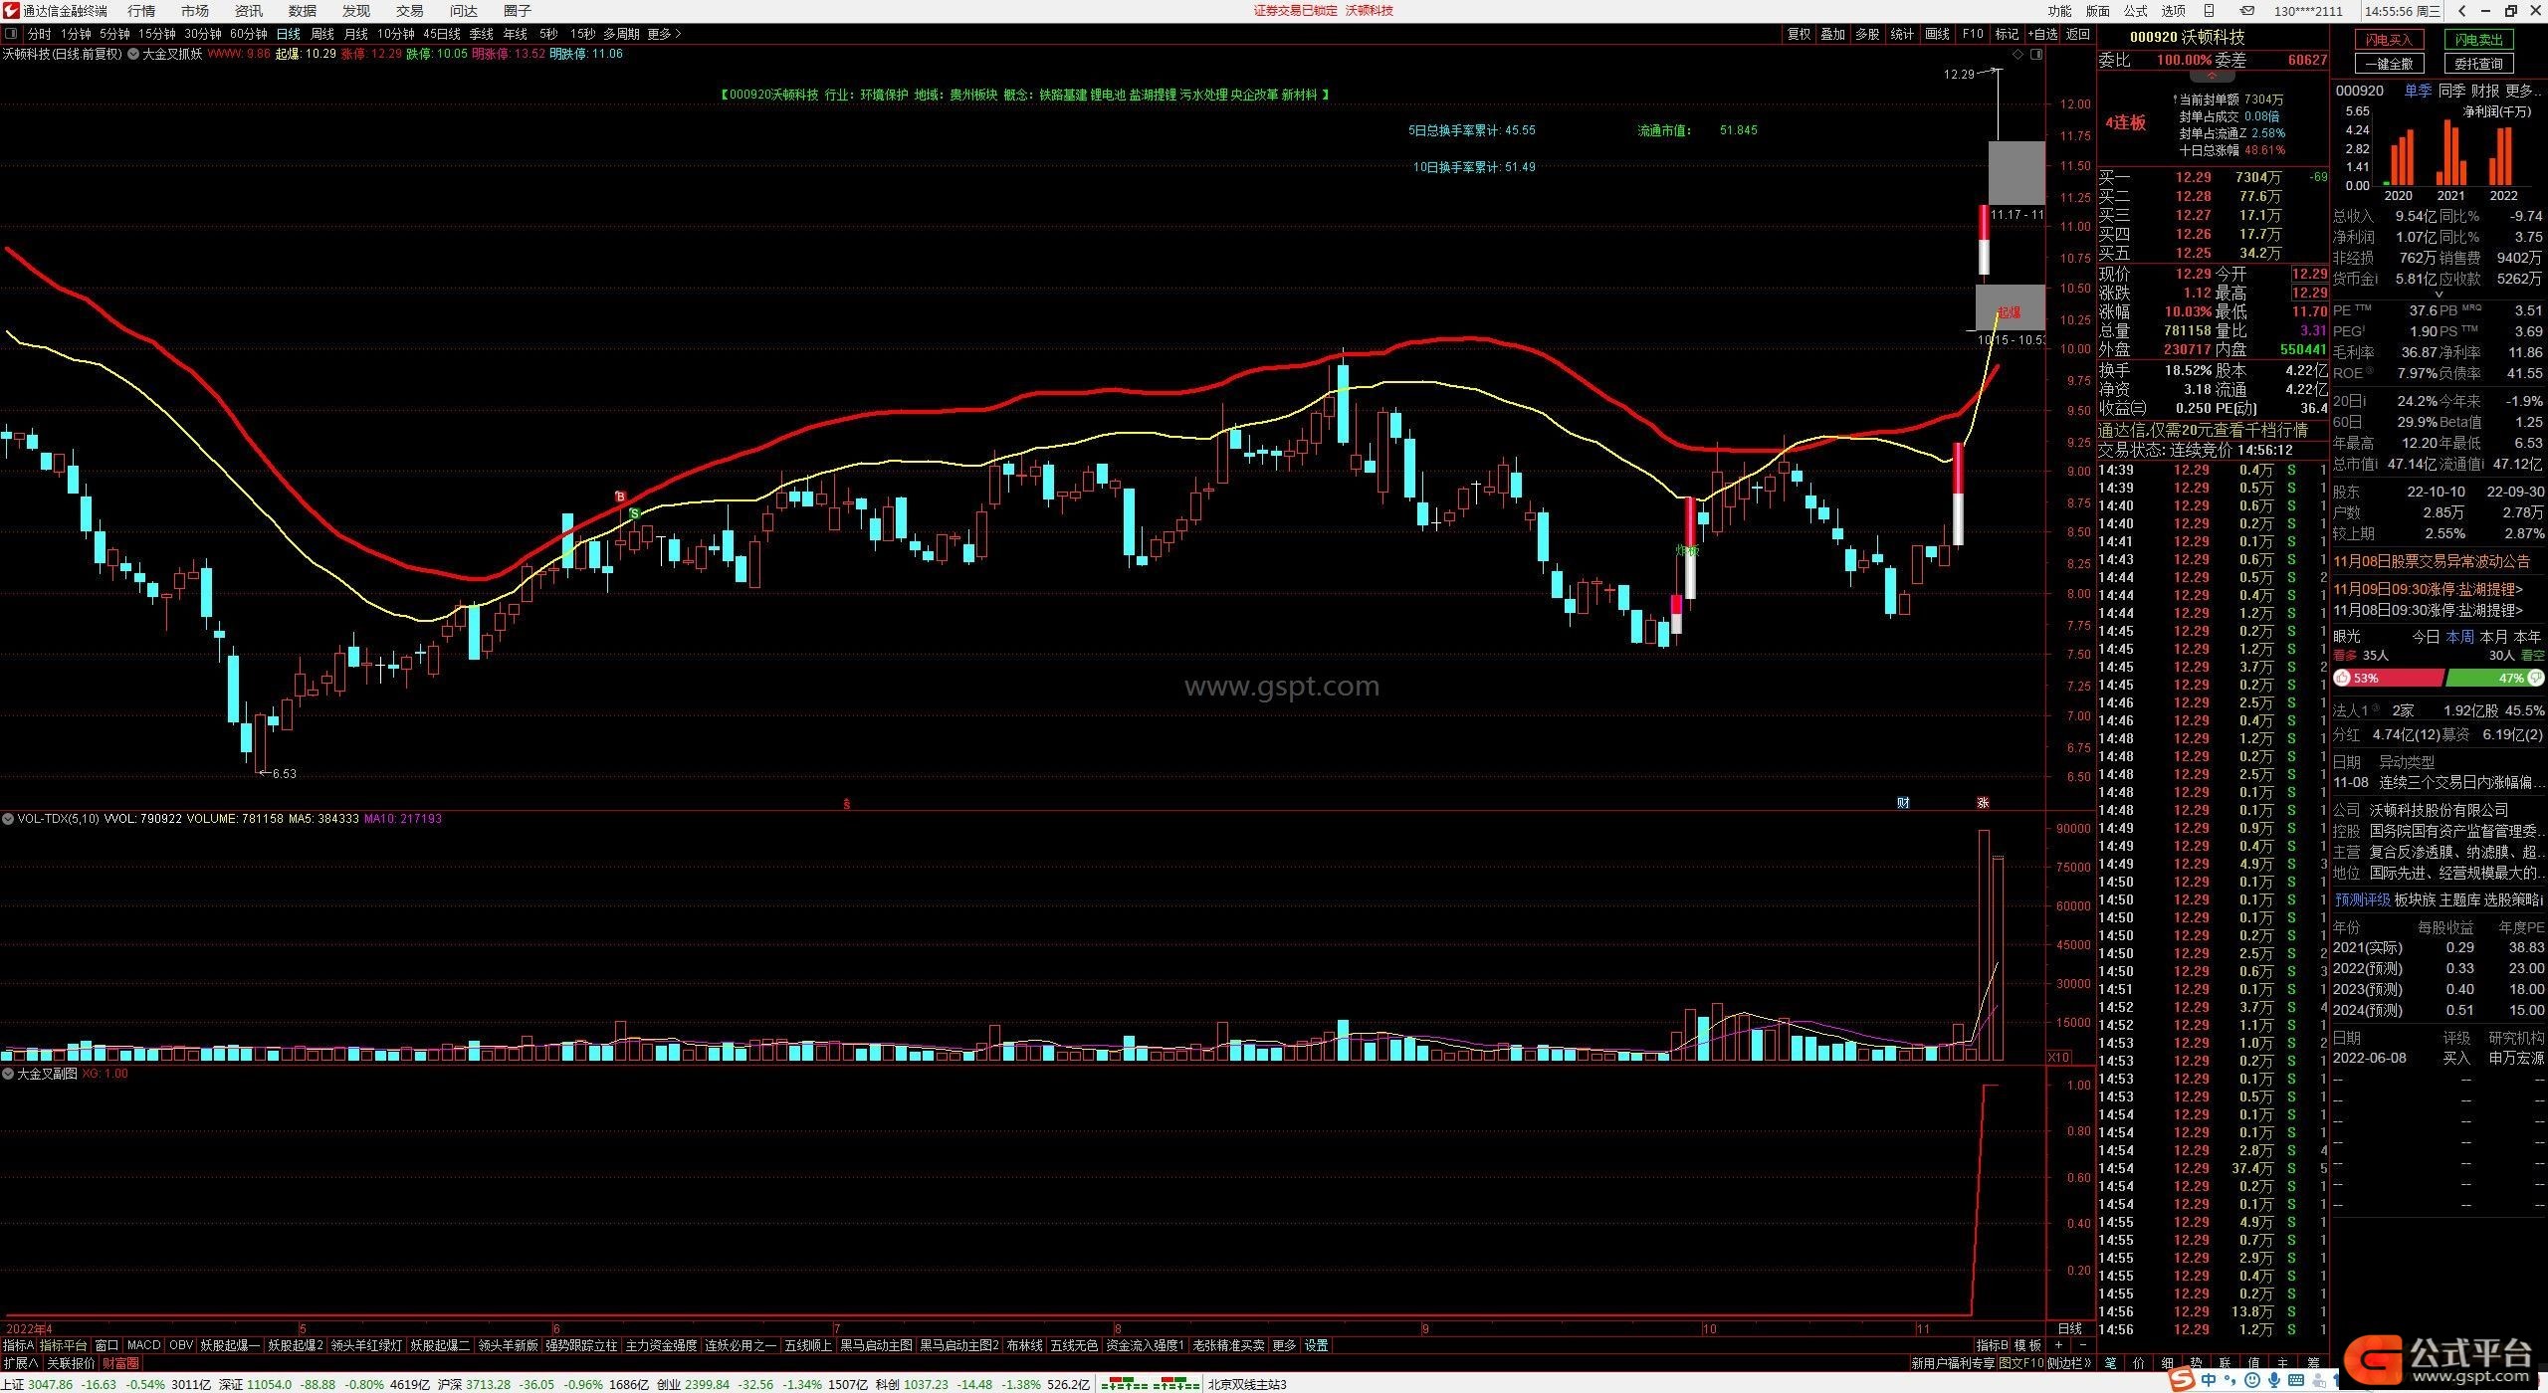Screen dimensions: 2548x1393
Task: Open the 指标A indicator group selector
Action: point(18,1345)
